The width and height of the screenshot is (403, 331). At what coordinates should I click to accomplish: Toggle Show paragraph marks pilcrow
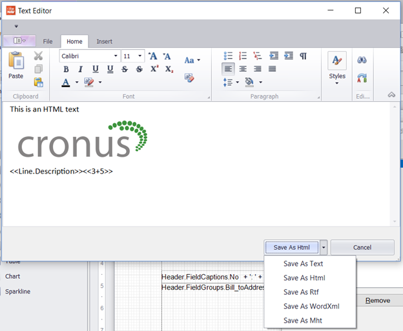[x=303, y=55]
